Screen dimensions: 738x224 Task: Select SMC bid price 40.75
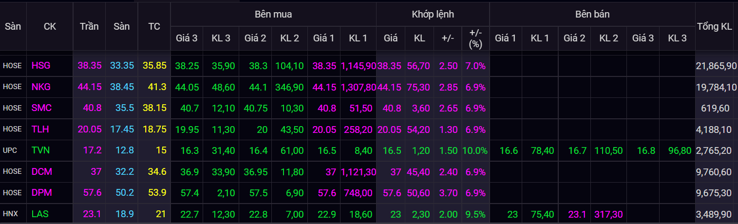click(x=256, y=108)
